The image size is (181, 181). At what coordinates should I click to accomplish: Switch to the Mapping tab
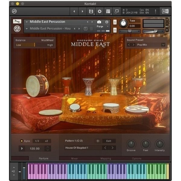click(x=106, y=158)
